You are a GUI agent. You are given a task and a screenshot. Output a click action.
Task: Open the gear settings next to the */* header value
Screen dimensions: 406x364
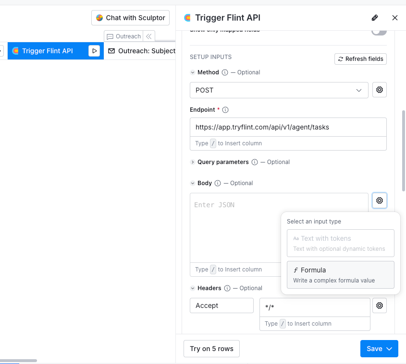[380, 305]
